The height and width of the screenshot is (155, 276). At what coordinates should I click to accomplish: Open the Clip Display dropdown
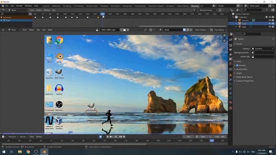[220, 30]
